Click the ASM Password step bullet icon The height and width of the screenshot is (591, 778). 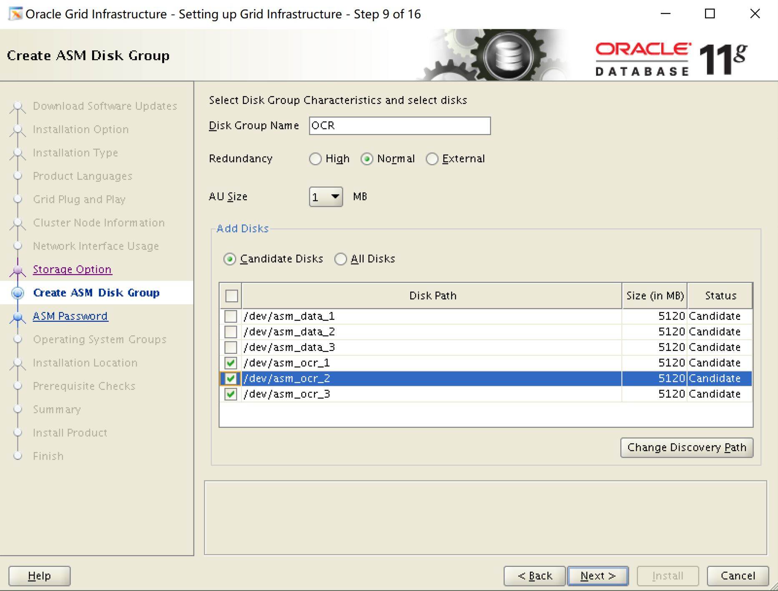click(x=18, y=317)
